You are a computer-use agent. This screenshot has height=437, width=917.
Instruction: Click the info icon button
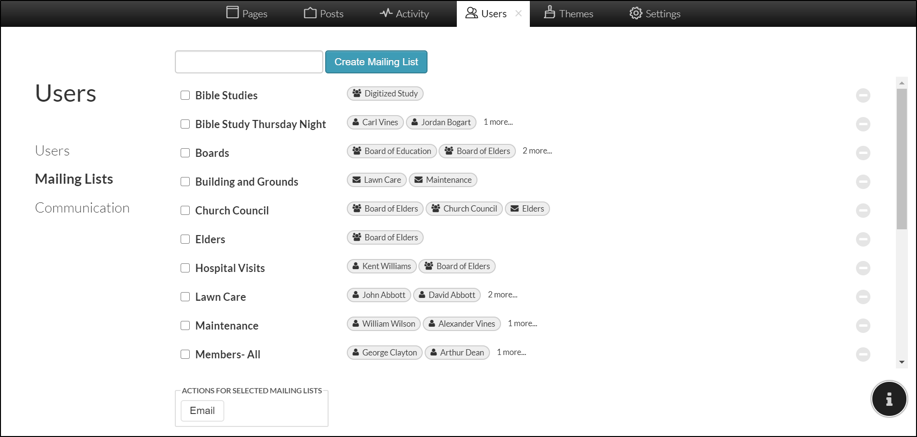point(889,399)
